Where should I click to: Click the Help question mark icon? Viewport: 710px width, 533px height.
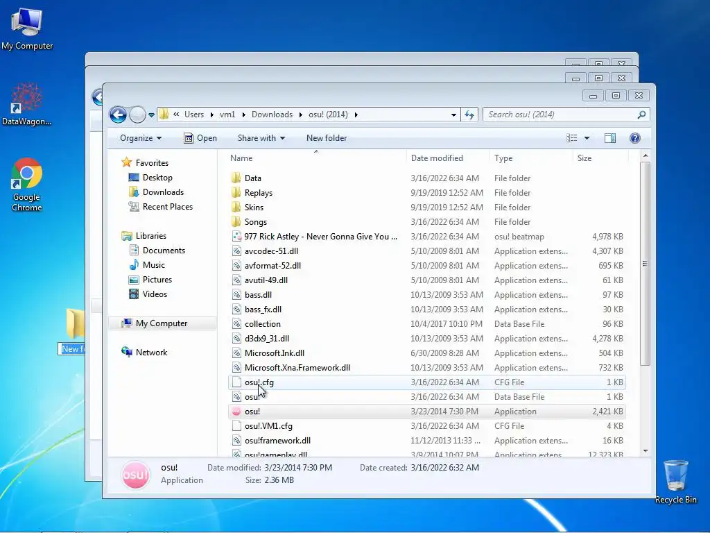[635, 138]
